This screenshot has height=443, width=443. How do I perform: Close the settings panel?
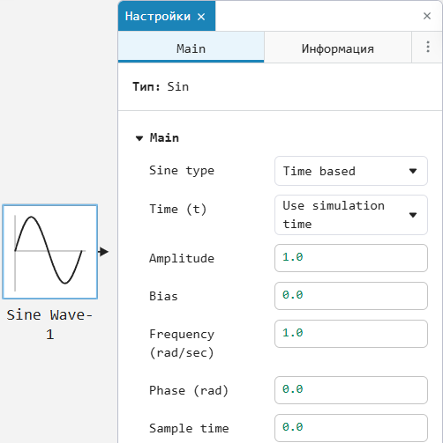pyautogui.click(x=427, y=16)
